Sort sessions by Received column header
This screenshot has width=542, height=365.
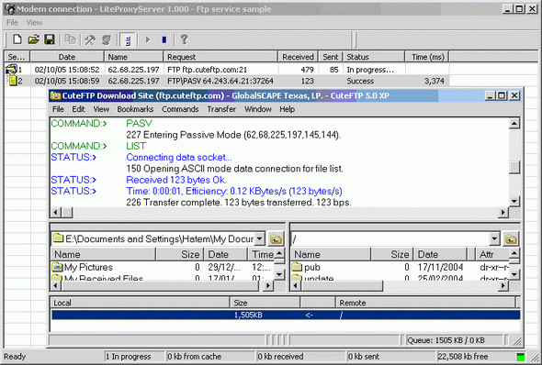click(x=298, y=57)
